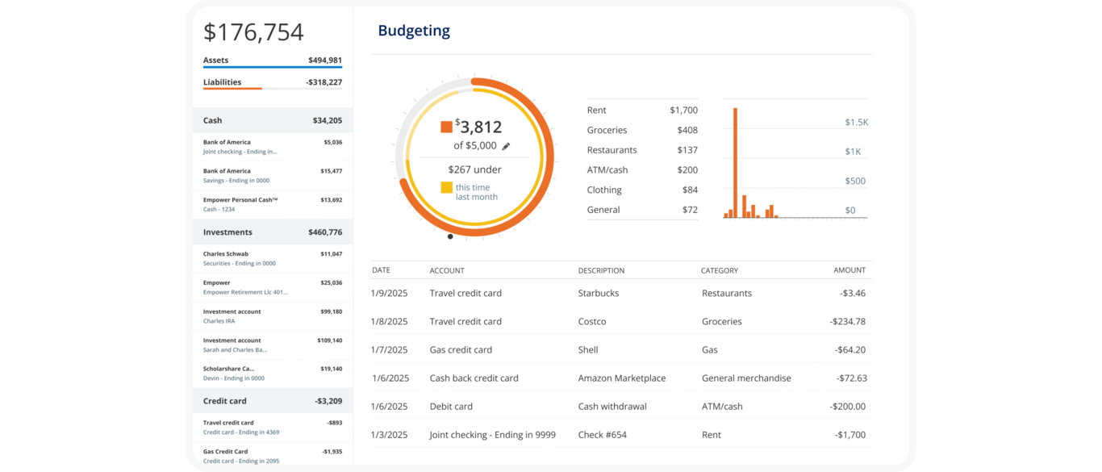The width and height of the screenshot is (1102, 472).
Task: Click the orange square next to $3,812
Action: [446, 127]
